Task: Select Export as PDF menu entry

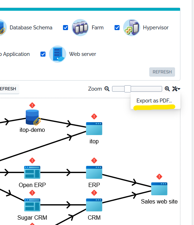Action: click(x=154, y=101)
